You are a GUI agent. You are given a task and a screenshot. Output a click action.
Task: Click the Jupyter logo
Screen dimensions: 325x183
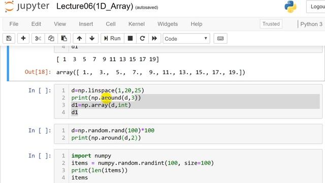coord(27,6)
